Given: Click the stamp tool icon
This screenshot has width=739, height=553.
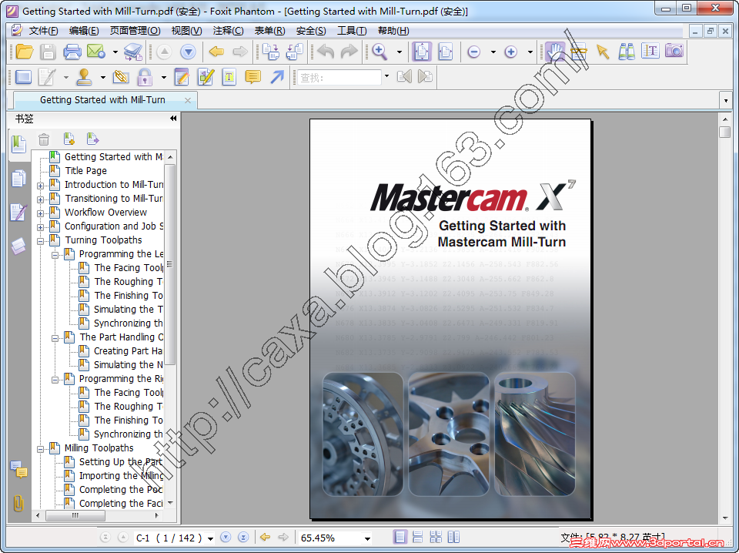Looking at the screenshot, I should 85,77.
